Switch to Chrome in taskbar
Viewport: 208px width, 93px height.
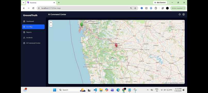pos(124,90)
